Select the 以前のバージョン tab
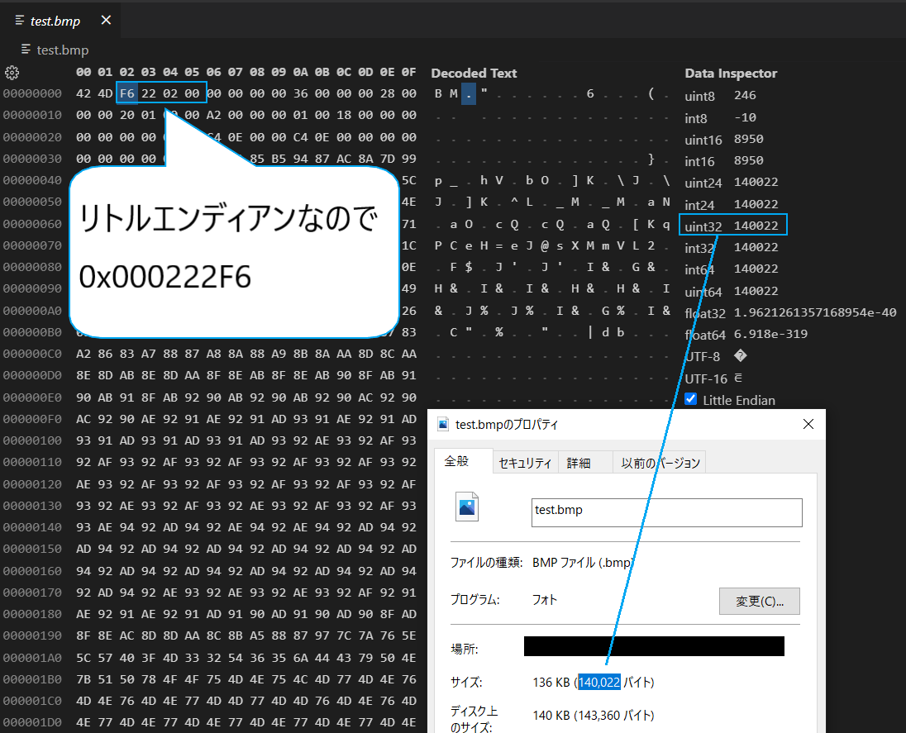Viewport: 906px width, 733px height. click(660, 463)
